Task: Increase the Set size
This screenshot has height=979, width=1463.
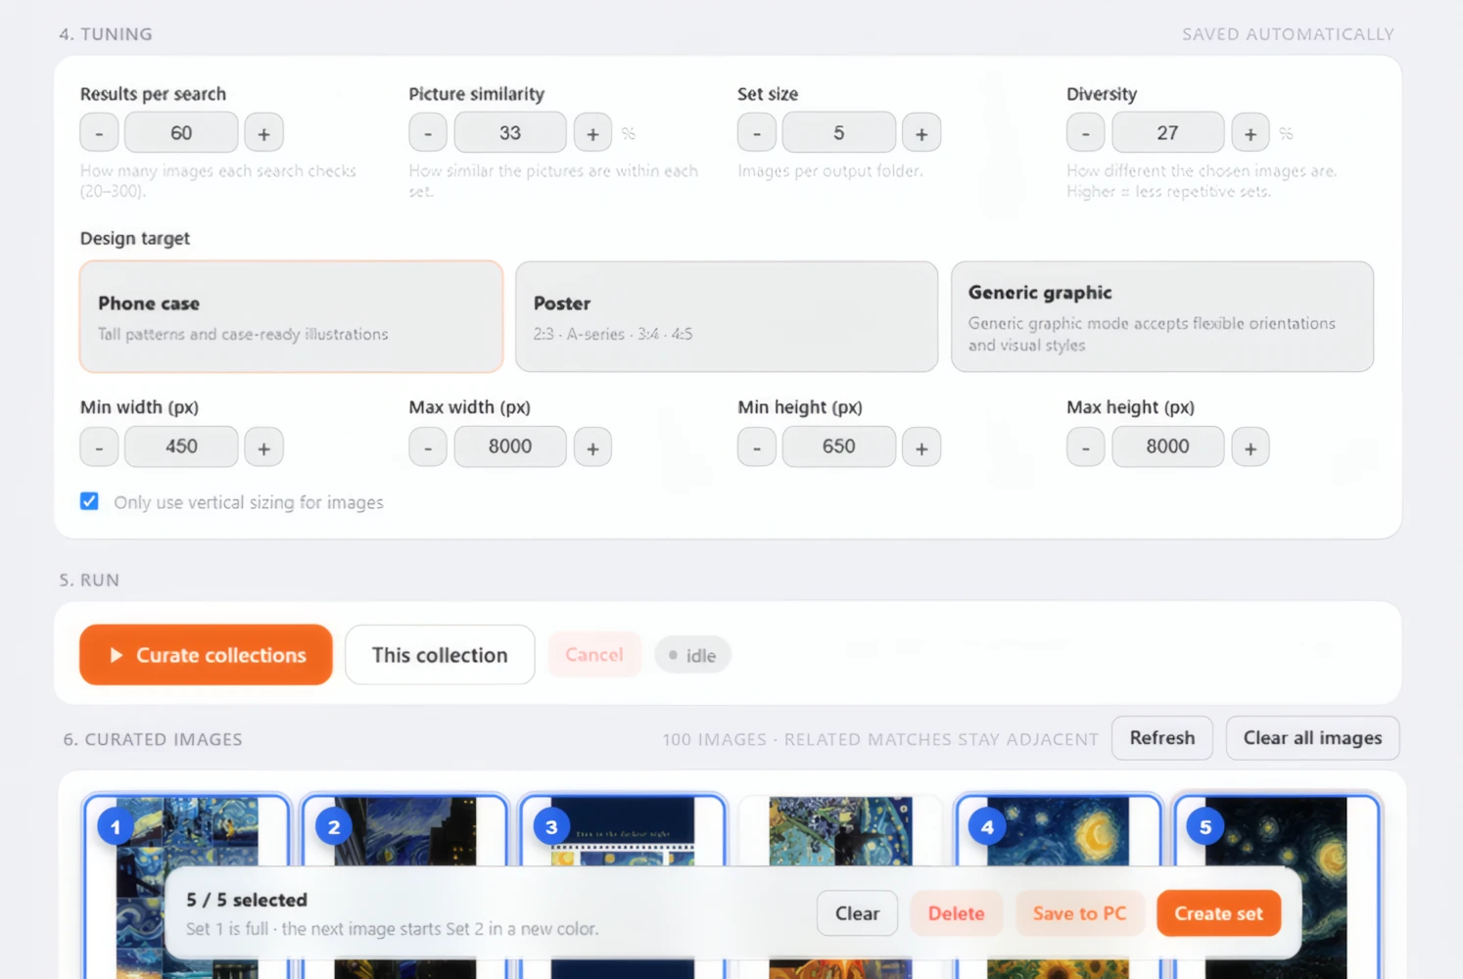Action: click(x=921, y=133)
